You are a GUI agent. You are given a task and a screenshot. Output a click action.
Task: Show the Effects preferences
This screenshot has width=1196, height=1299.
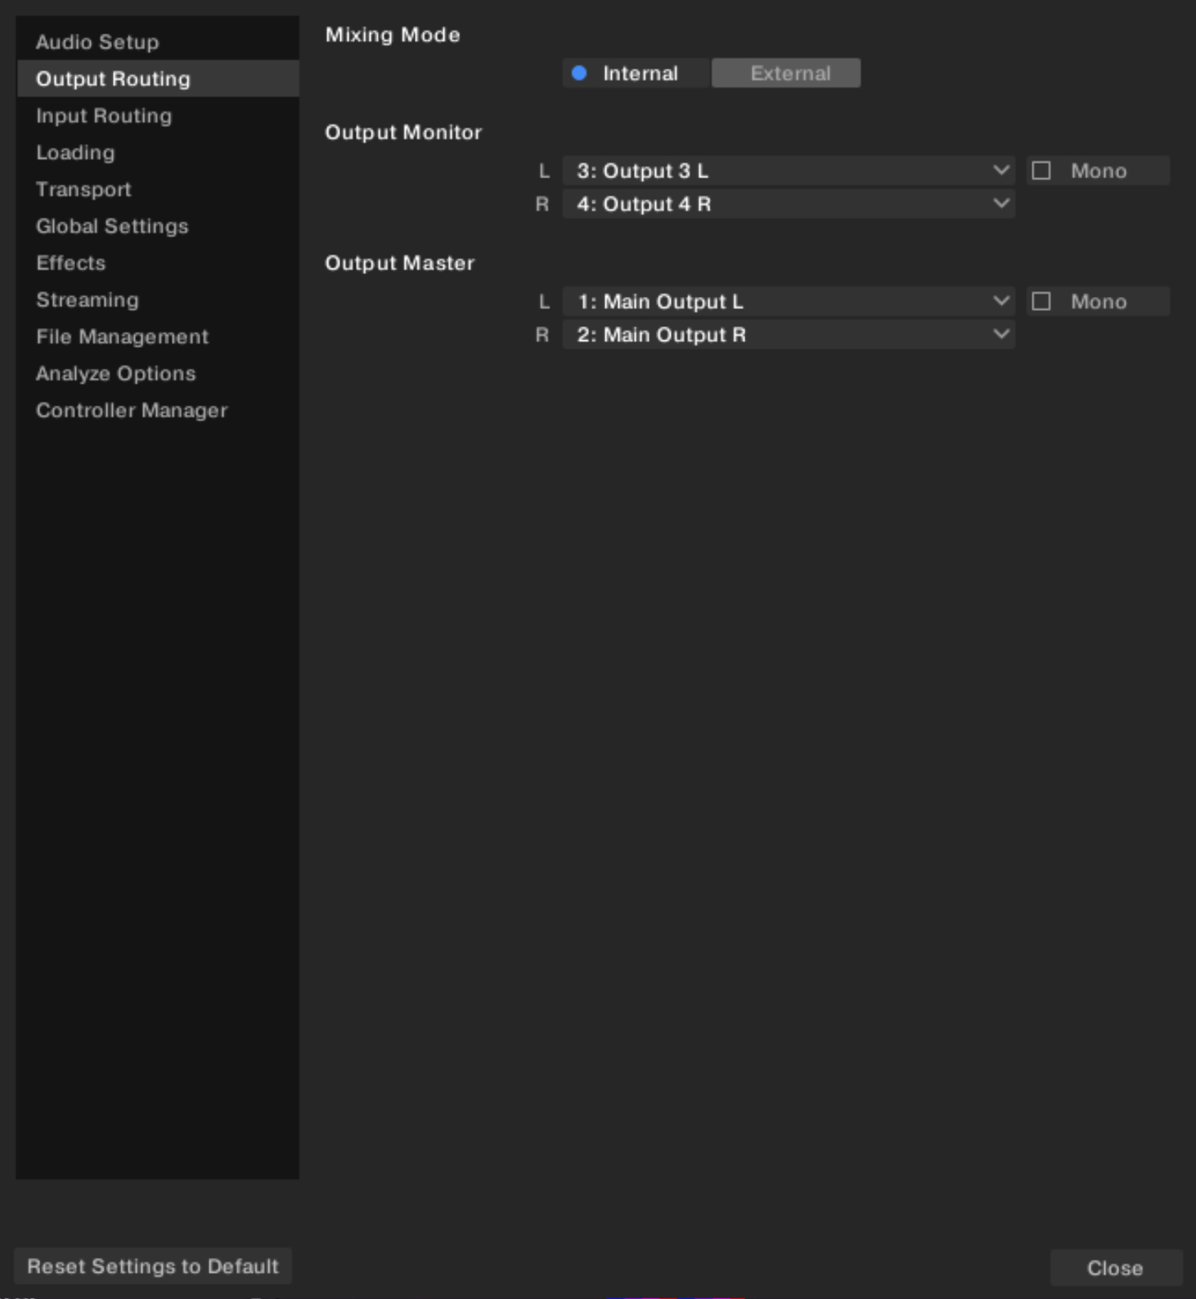coord(157,263)
